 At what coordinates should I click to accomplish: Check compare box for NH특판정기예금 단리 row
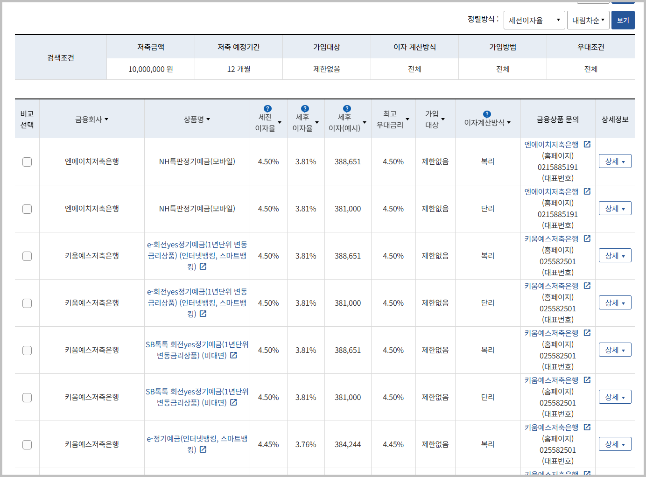pyautogui.click(x=27, y=209)
